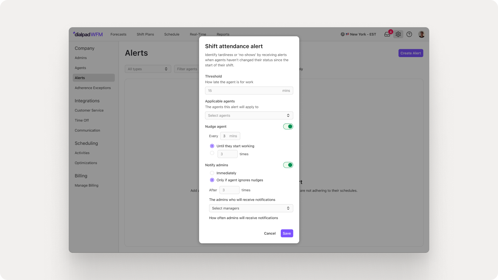Image resolution: width=498 pixels, height=280 pixels.
Task: Open Time Off integration
Action: [82, 120]
